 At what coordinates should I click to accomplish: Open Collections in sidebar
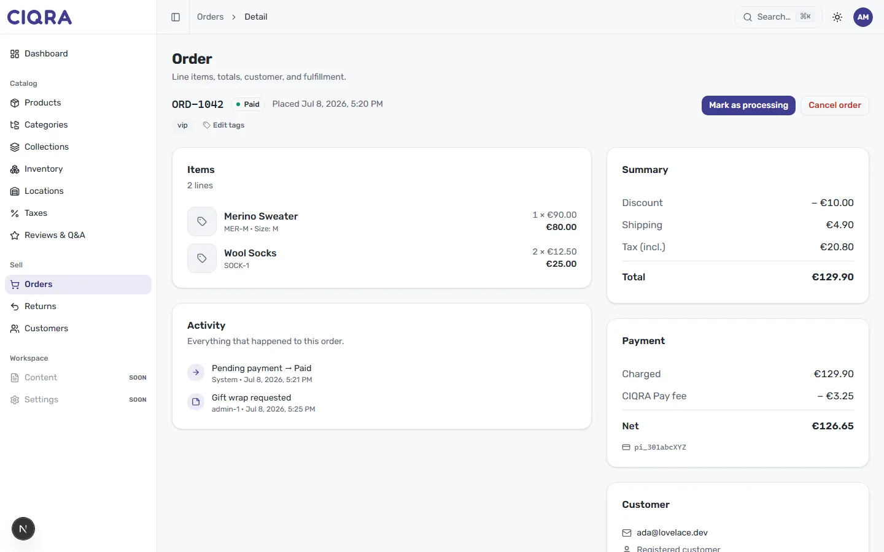(x=78, y=147)
